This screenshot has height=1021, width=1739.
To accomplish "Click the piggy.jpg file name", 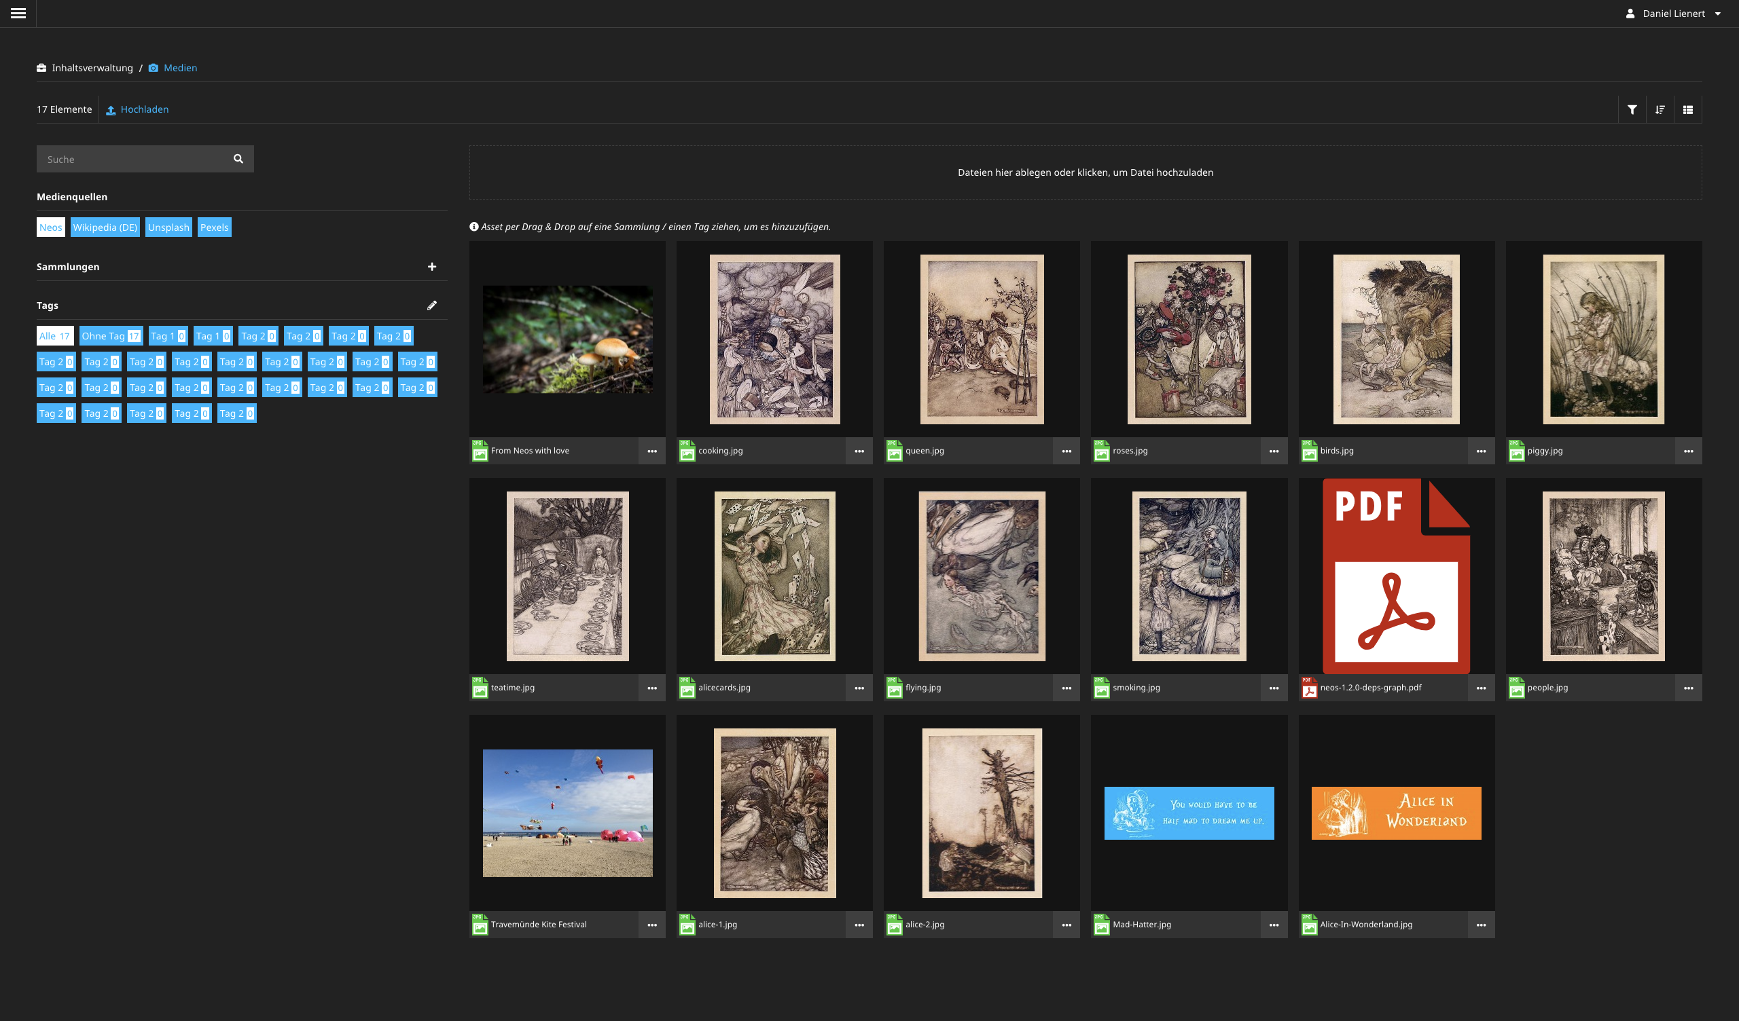I will tap(1545, 451).
